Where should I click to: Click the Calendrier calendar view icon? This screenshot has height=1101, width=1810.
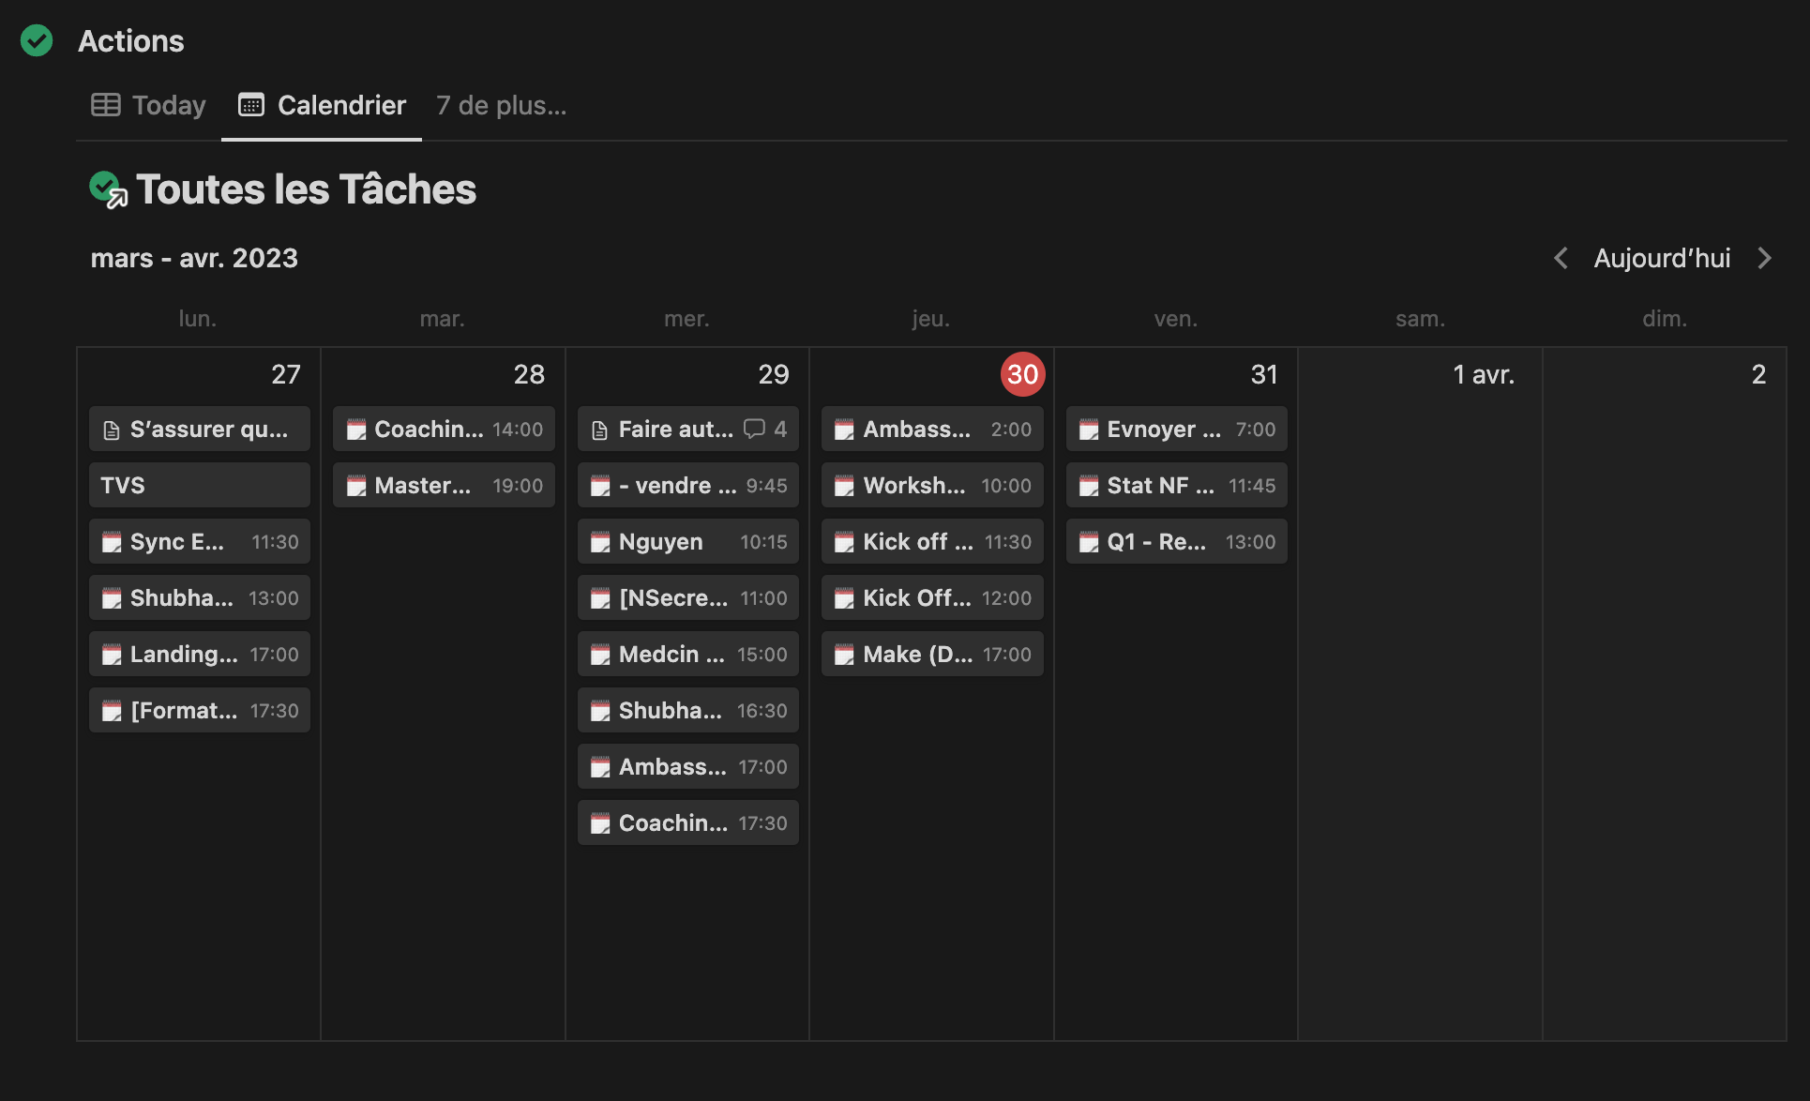[x=250, y=103]
